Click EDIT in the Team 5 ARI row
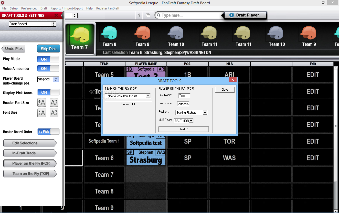The height and width of the screenshot is (213, 339). 313,75
